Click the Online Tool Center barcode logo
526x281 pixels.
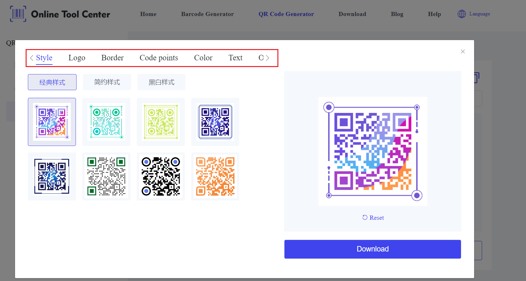pos(18,14)
